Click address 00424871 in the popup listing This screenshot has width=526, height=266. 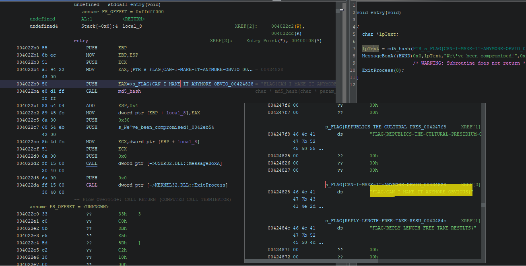(x=279, y=250)
